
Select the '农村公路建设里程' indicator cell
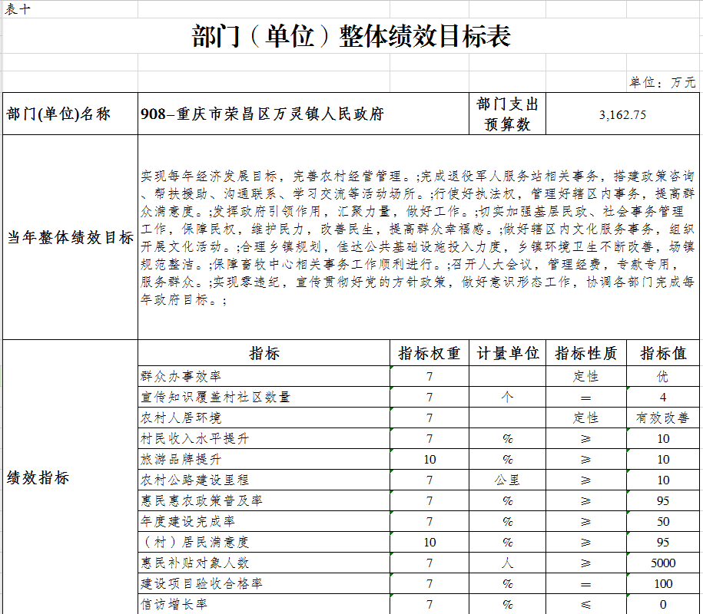click(264, 480)
